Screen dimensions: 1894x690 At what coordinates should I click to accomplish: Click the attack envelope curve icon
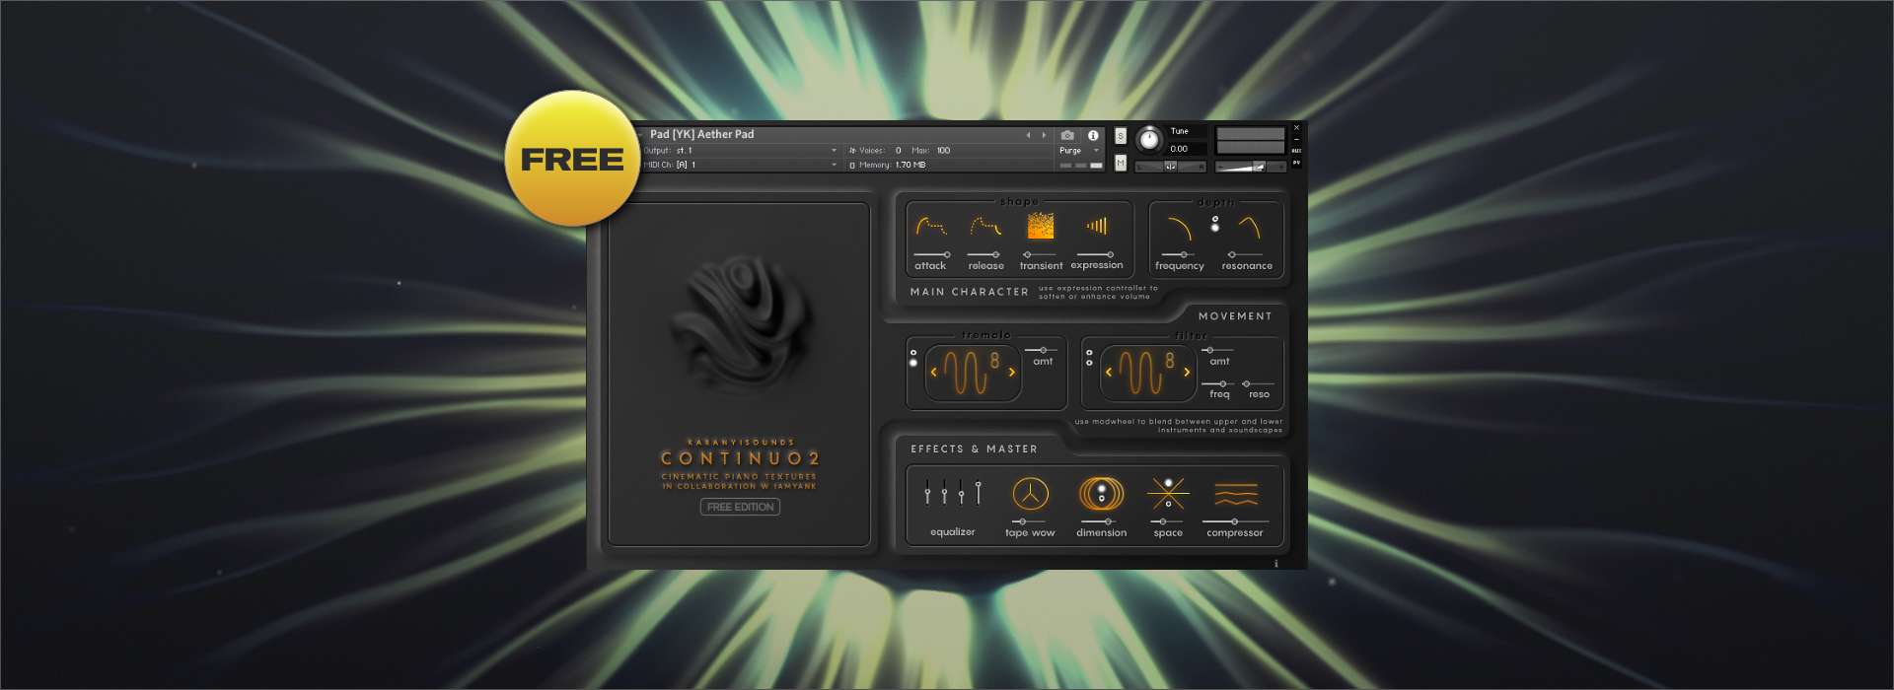click(x=930, y=227)
